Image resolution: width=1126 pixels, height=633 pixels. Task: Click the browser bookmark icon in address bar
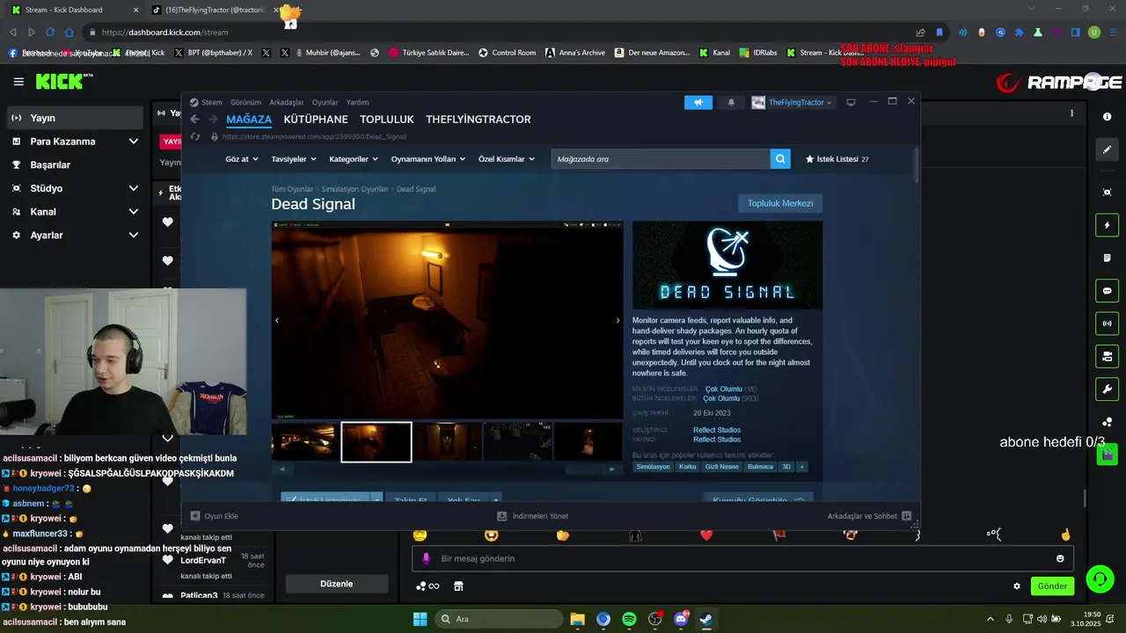point(940,33)
